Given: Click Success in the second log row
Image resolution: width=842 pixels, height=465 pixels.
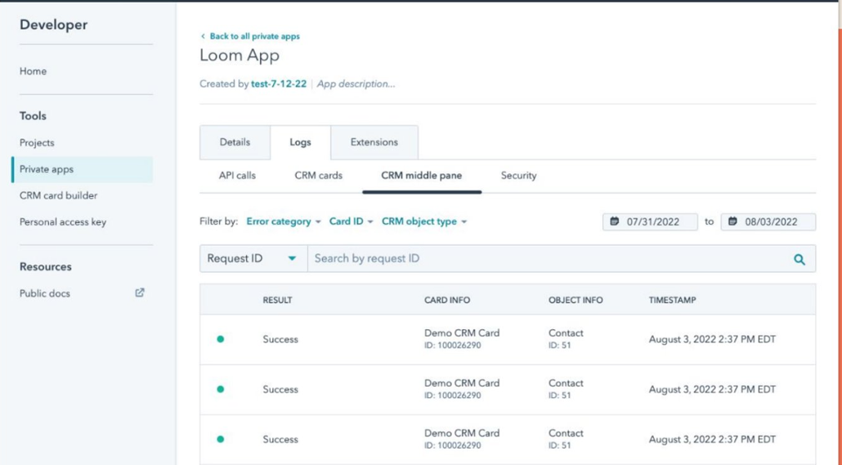Looking at the screenshot, I should 280,389.
